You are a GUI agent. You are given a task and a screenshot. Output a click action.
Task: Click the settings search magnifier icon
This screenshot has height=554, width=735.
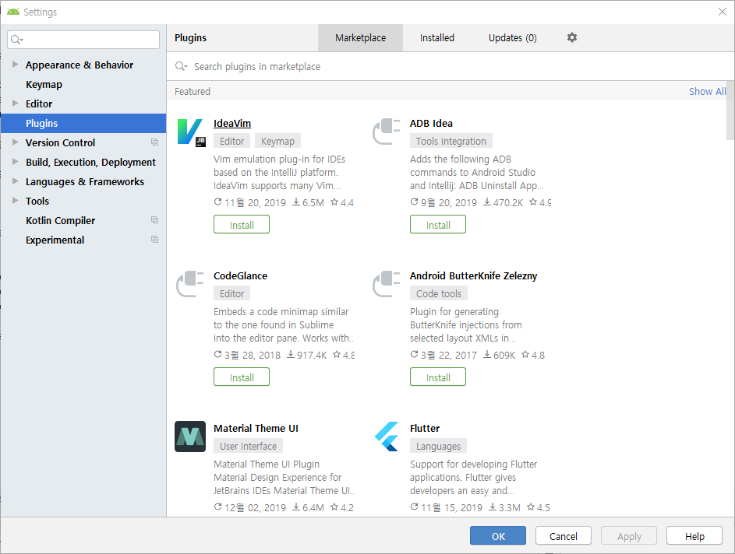click(17, 40)
